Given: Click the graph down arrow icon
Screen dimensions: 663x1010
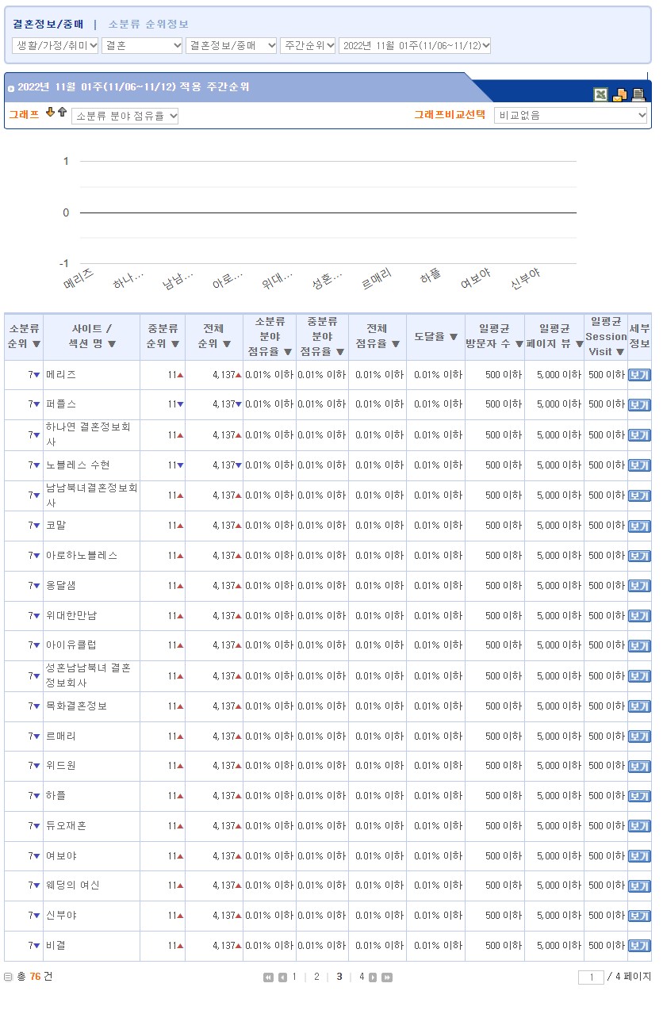Looking at the screenshot, I should pyautogui.click(x=50, y=113).
